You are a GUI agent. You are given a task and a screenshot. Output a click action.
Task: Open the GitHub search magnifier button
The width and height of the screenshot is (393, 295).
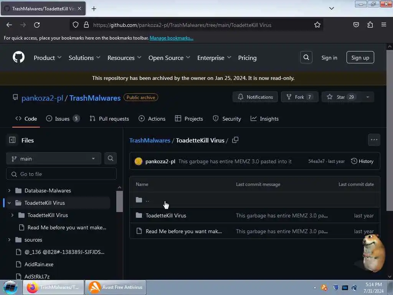[x=306, y=58]
